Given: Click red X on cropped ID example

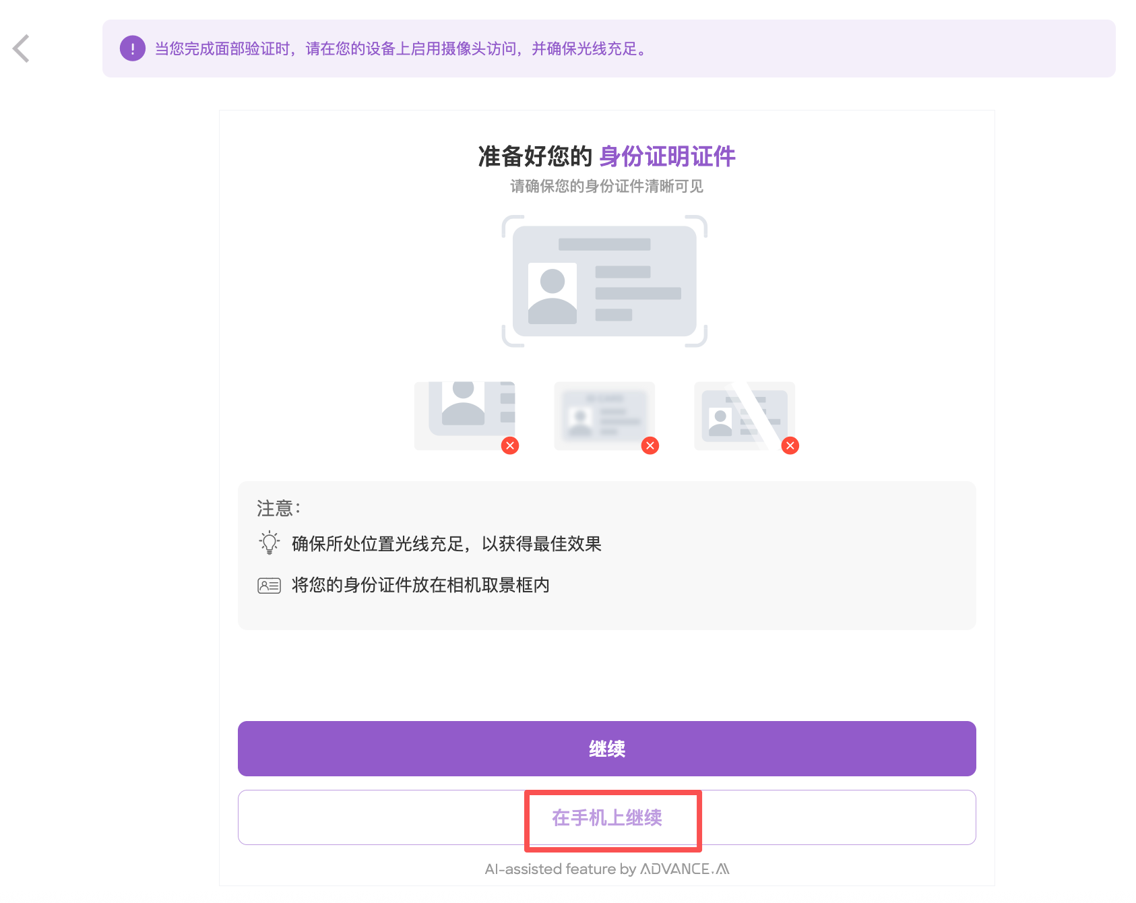Looking at the screenshot, I should click(x=510, y=445).
